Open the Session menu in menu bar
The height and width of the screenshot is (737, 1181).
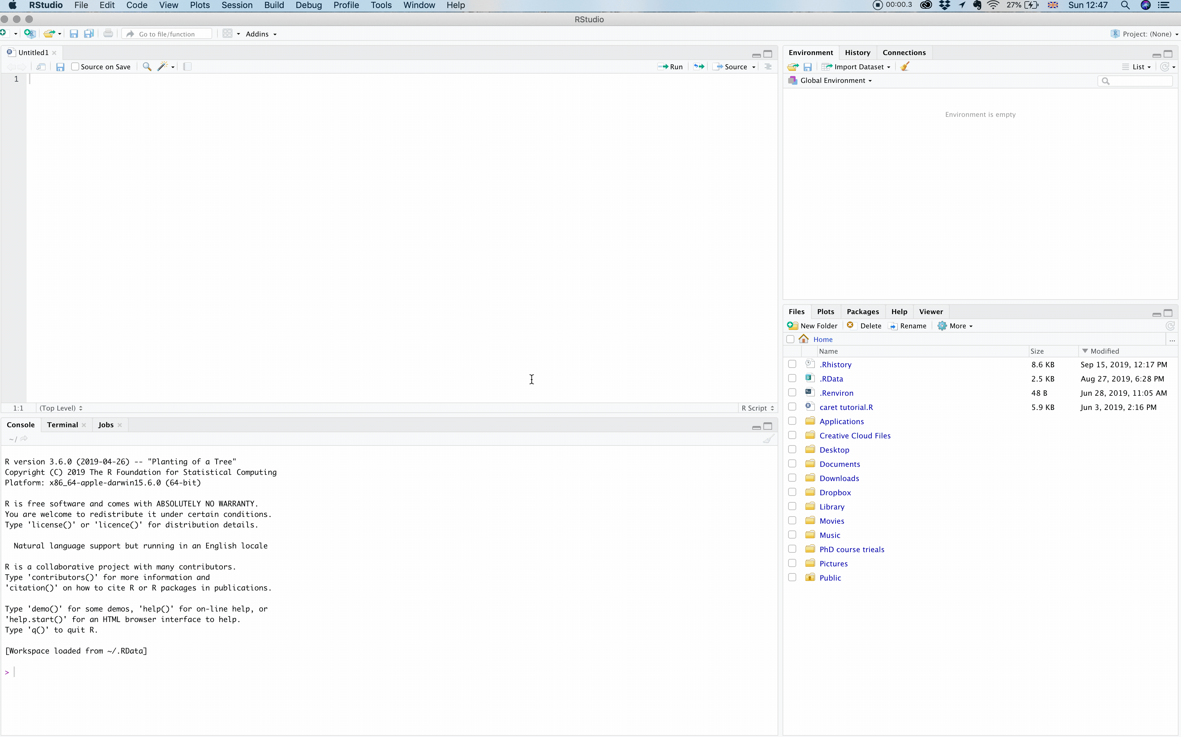coord(237,5)
